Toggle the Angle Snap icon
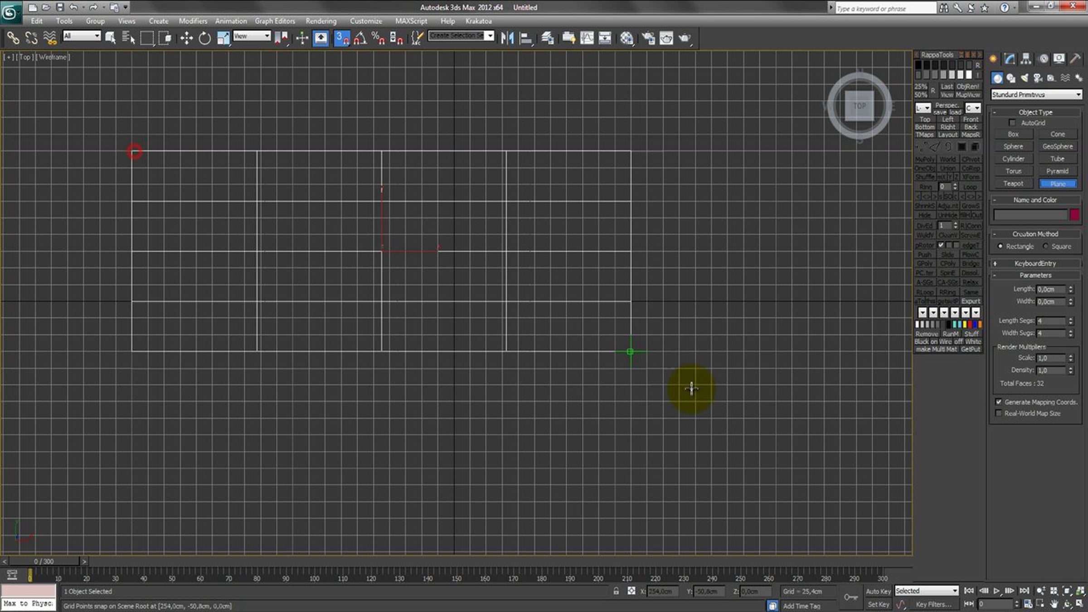Screen dimensions: 1088x612 click(x=360, y=38)
